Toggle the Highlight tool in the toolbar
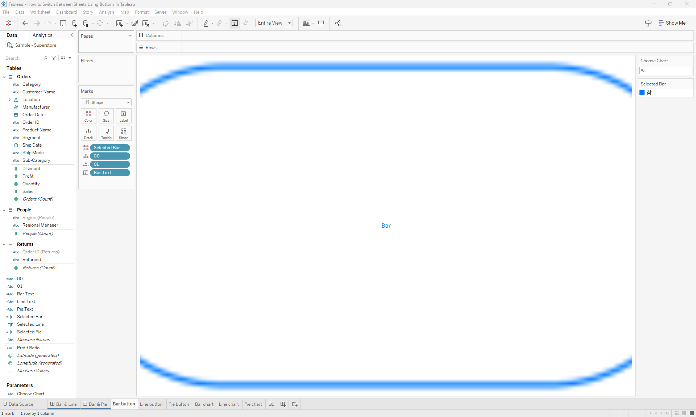696x417 pixels. (206, 23)
